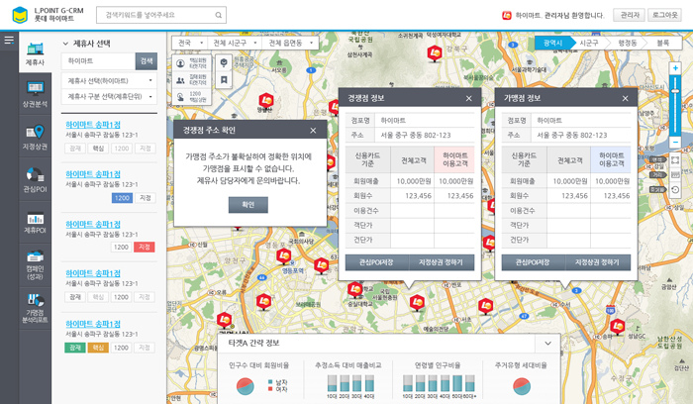Viewport: 693px width, 404px height.
Task: Click the area measurement map tool
Action: pyautogui.click(x=675, y=160)
